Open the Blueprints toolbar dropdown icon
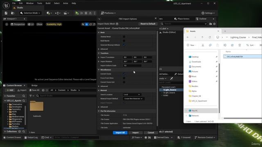Viewport: 262px width, 147px height. (58, 13)
